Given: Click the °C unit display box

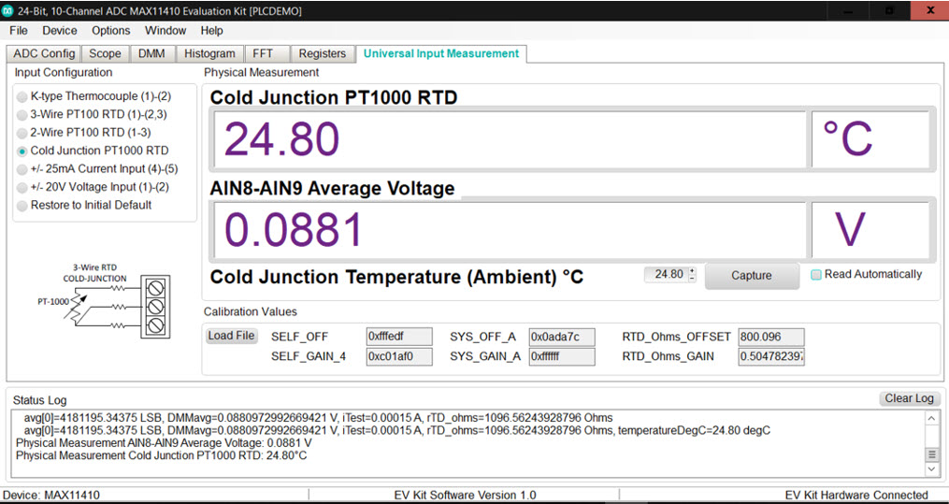Looking at the screenshot, I should [x=870, y=139].
